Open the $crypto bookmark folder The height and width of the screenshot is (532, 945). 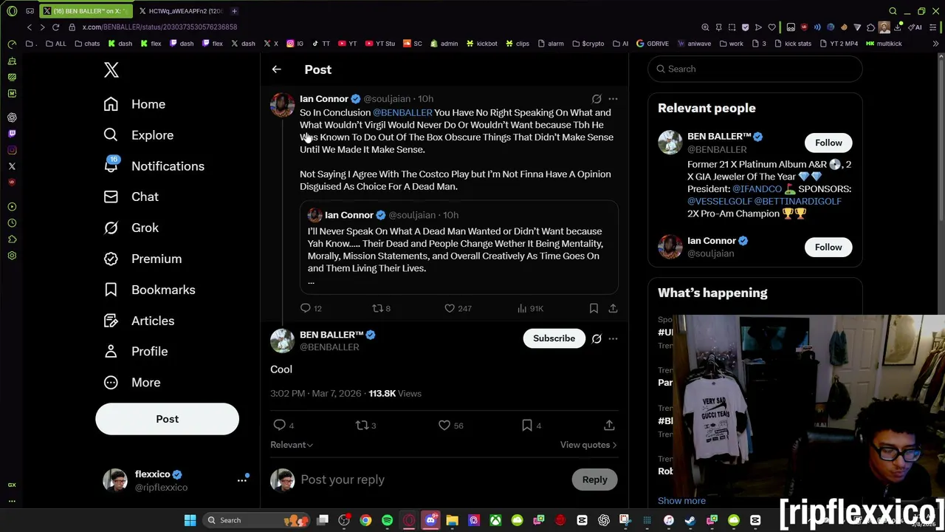click(588, 44)
